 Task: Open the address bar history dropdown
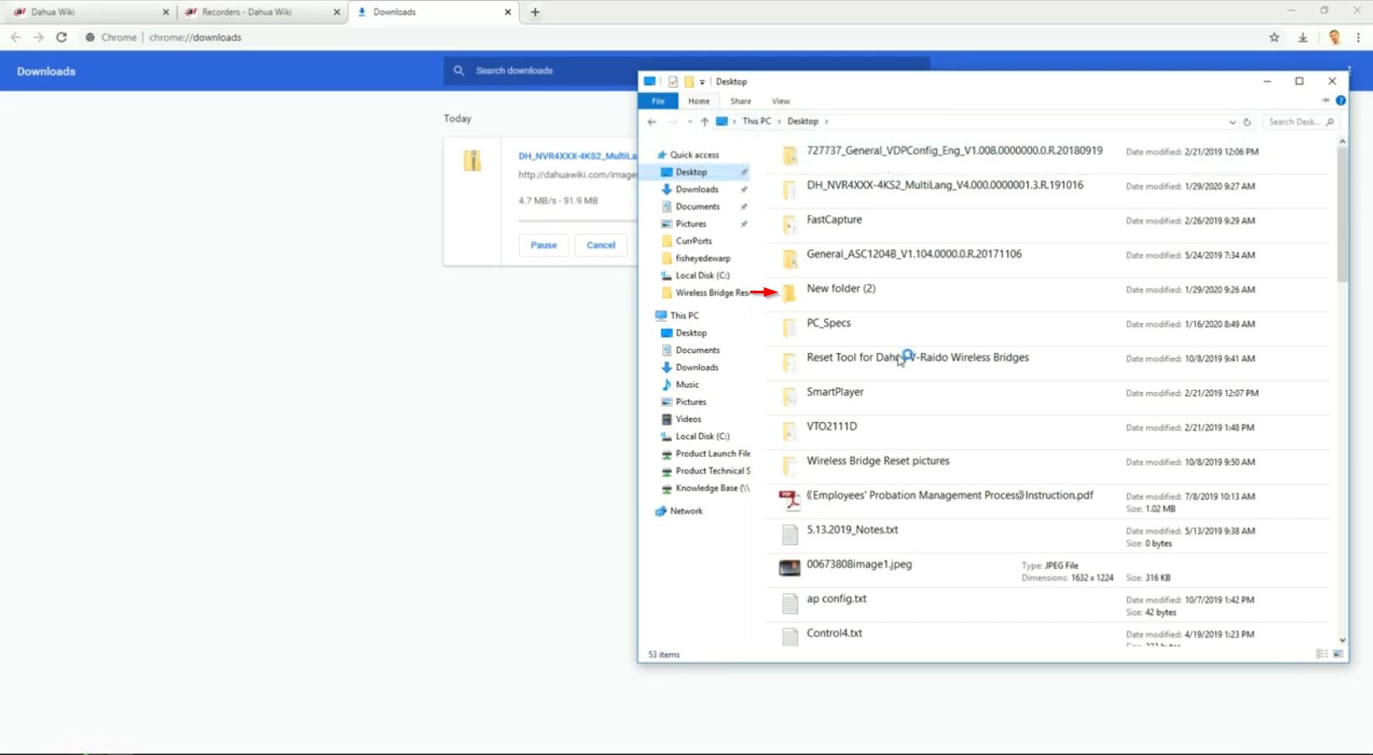(x=1232, y=121)
